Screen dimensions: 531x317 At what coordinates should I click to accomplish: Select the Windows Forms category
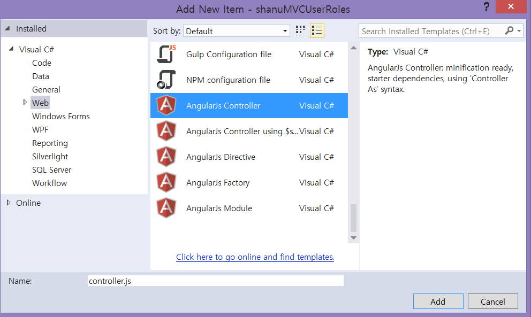tap(61, 116)
